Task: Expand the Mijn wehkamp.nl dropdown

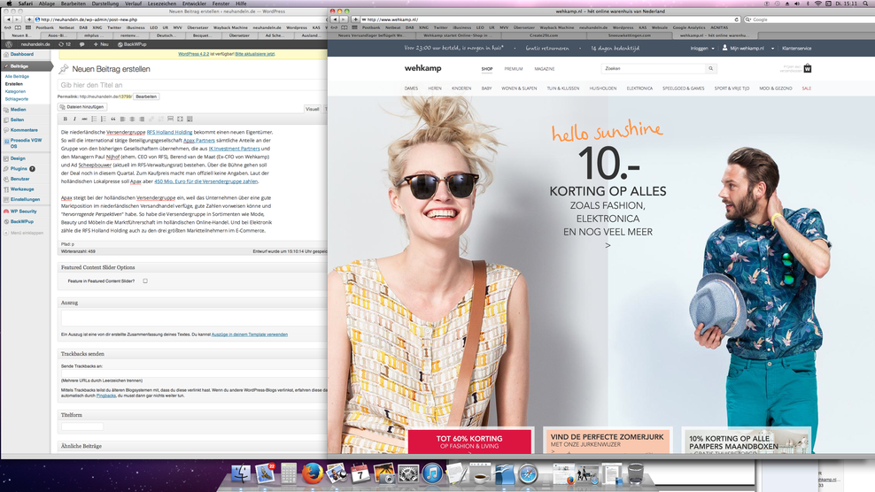Action: tap(747, 49)
